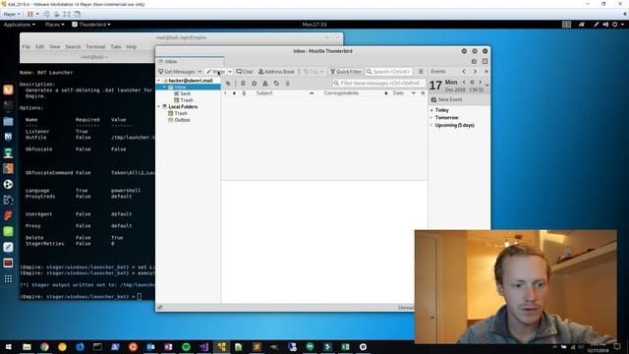The width and height of the screenshot is (629, 354).
Task: Toggle starred messages filter icon
Action: pos(254,83)
